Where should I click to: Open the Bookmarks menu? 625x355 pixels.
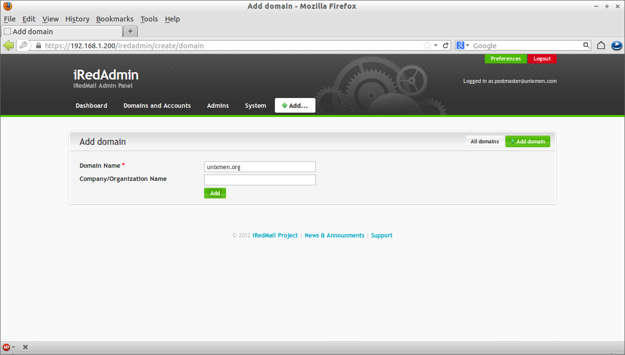click(x=115, y=19)
